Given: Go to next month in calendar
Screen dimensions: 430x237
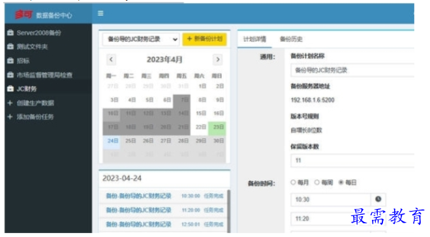Looking at the screenshot, I should (x=218, y=59).
